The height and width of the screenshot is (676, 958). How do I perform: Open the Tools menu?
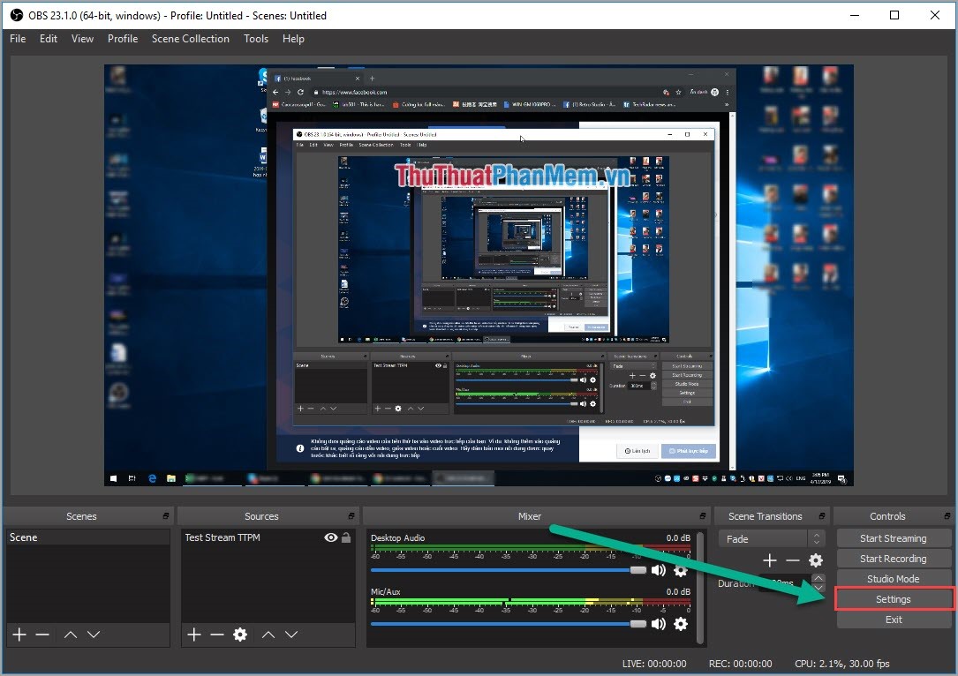pyautogui.click(x=256, y=38)
